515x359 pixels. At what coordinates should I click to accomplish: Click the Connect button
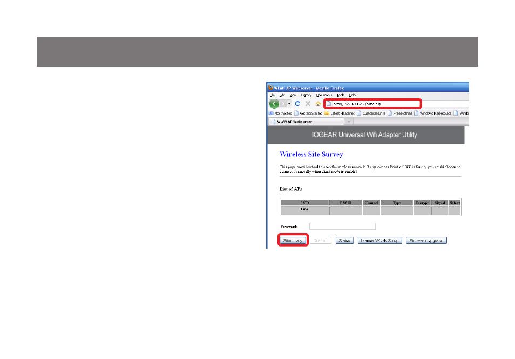(321, 241)
